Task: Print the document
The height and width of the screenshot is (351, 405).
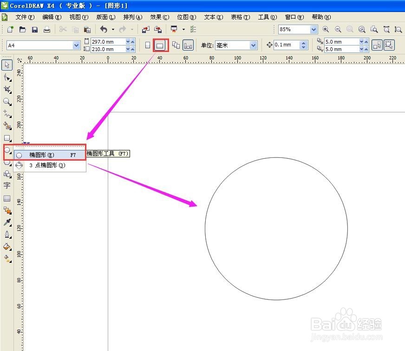Action: [x=47, y=29]
